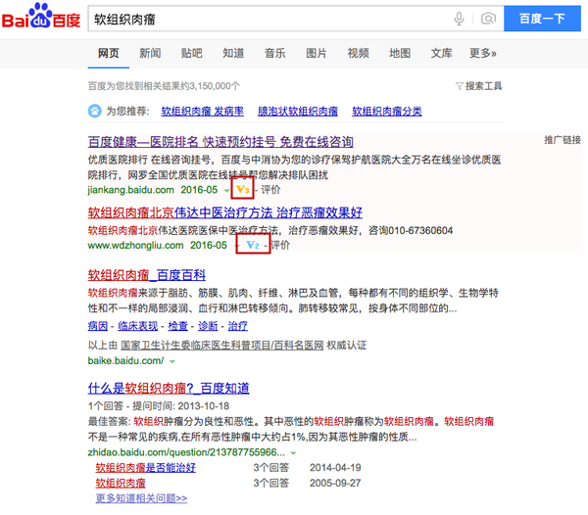The image size is (588, 515).
Task: Open the 软组织肉瘤 question dated 2005-09-27
Action: [121, 483]
